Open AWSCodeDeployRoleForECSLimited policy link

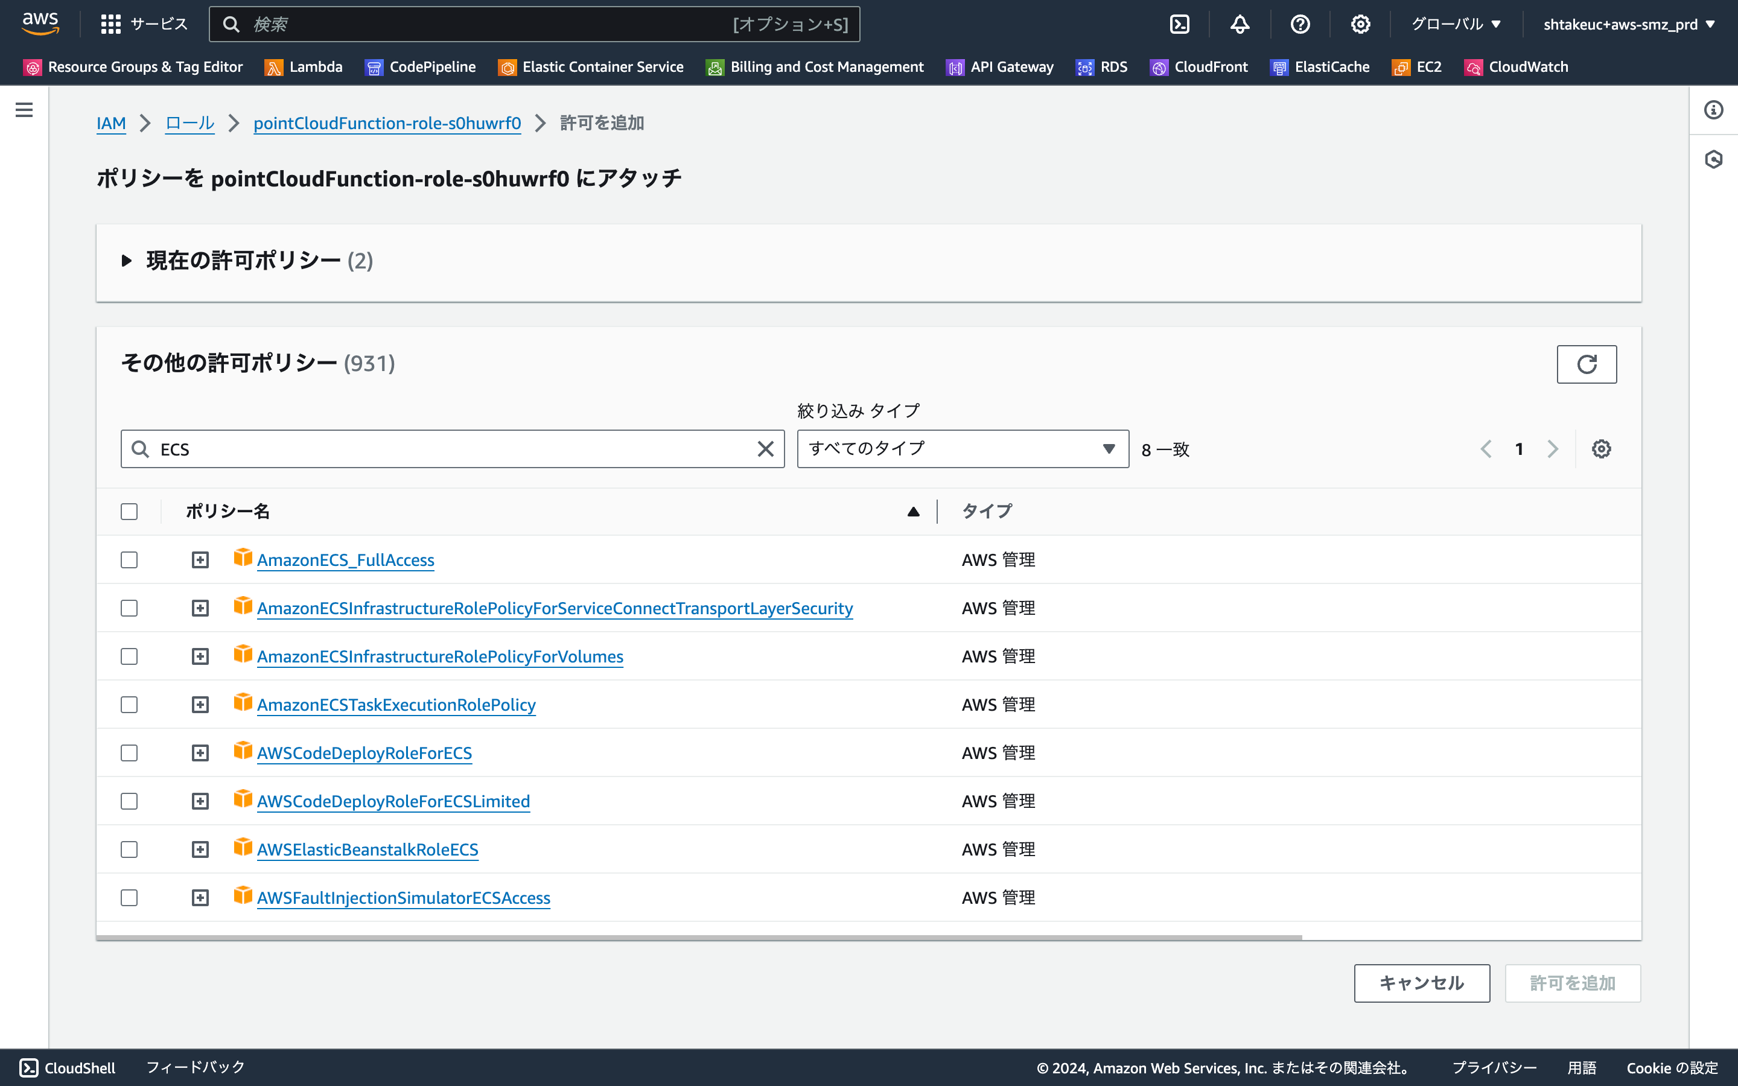coord(393,801)
